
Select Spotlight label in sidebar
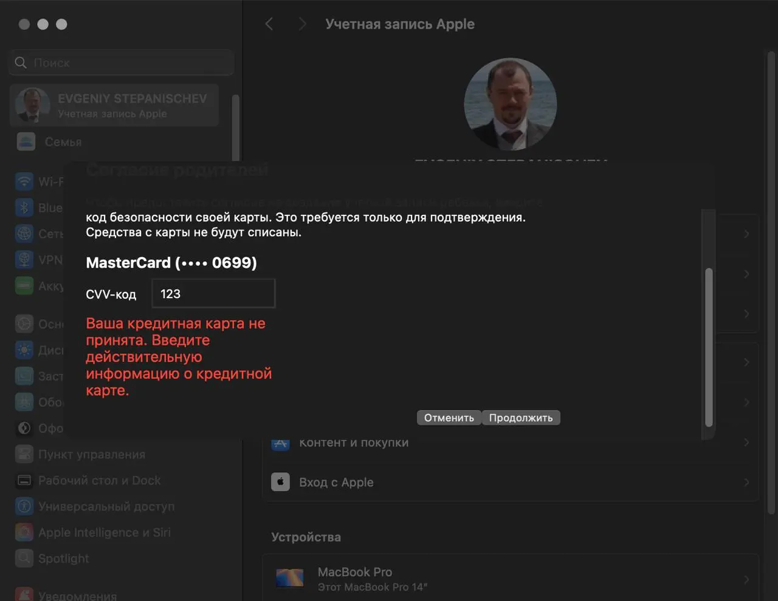tap(64, 559)
